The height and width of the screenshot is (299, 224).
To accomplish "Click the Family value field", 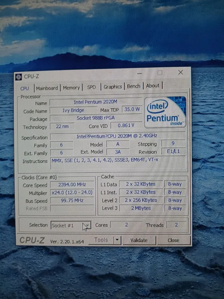I will pyautogui.click(x=62, y=145).
